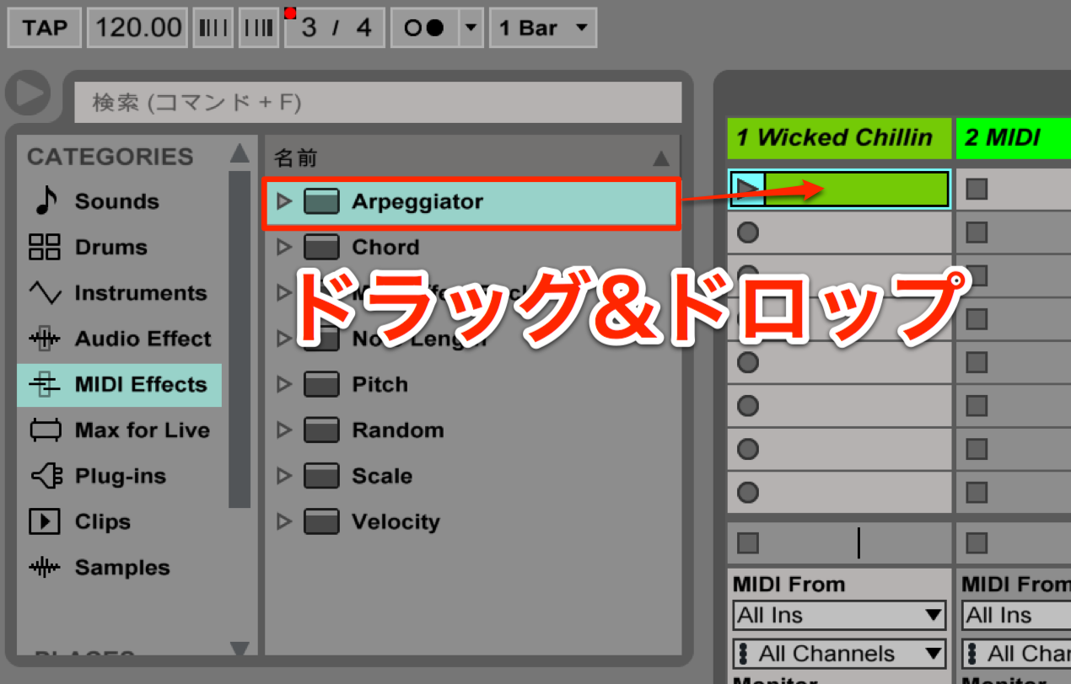Select the Velocity device icon
1071x684 pixels.
tap(321, 521)
